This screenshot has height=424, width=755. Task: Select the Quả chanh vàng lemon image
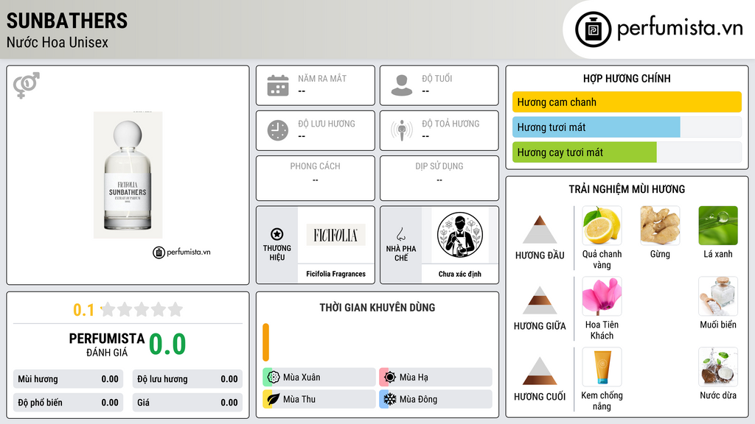pyautogui.click(x=602, y=226)
